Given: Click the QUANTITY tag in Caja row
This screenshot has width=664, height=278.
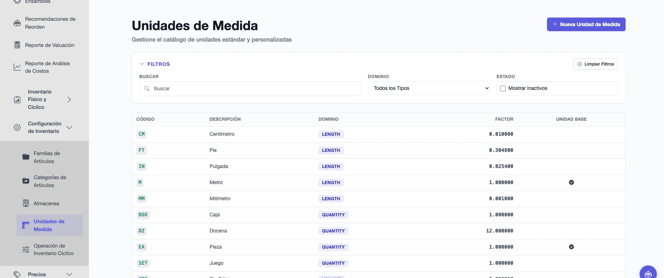Looking at the screenshot, I should [333, 215].
